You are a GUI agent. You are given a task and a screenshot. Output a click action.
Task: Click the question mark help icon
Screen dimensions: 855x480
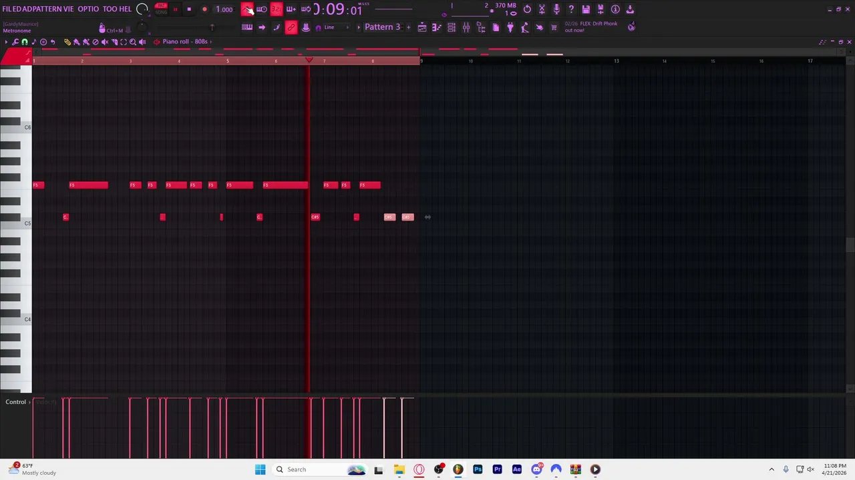pyautogui.click(x=571, y=9)
